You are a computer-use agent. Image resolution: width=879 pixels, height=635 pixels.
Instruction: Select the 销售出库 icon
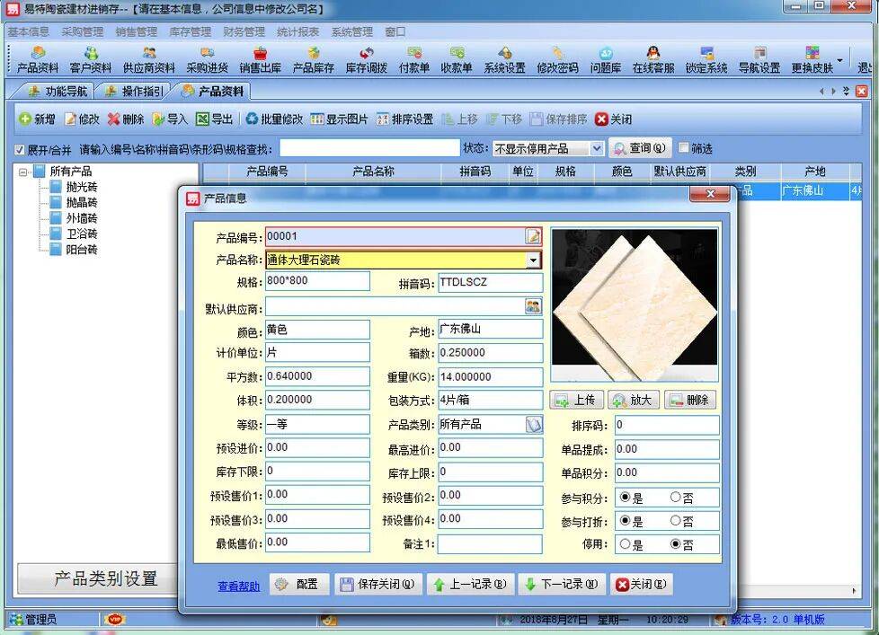[261, 61]
